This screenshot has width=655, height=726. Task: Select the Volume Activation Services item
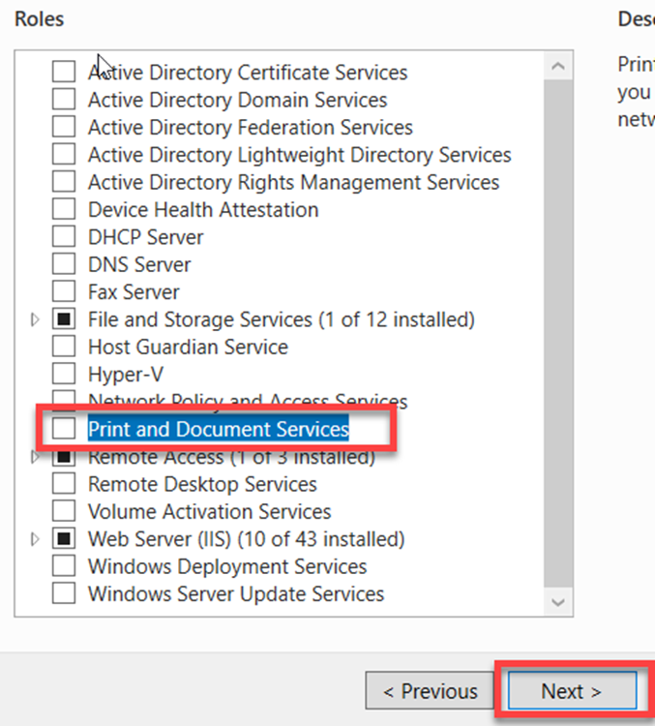pos(209,511)
